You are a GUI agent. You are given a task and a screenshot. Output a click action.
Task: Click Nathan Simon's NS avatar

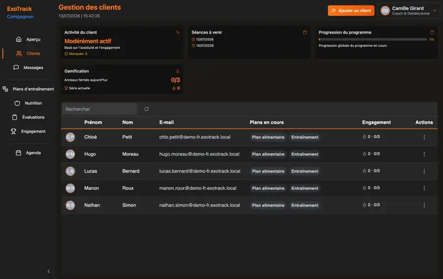70,205
